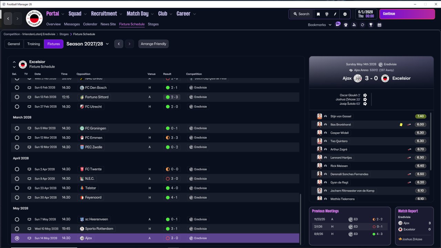Click the fixture list vertical scrollbar
This screenshot has height=248, width=441.
tap(301, 219)
